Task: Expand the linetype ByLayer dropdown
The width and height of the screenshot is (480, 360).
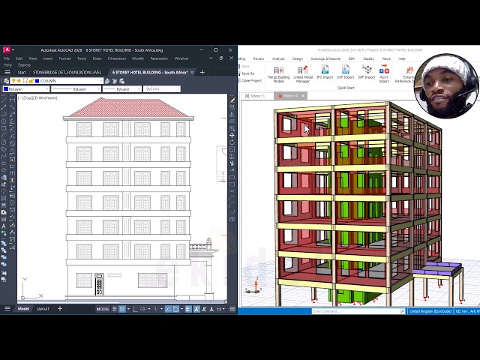Action: [98, 89]
